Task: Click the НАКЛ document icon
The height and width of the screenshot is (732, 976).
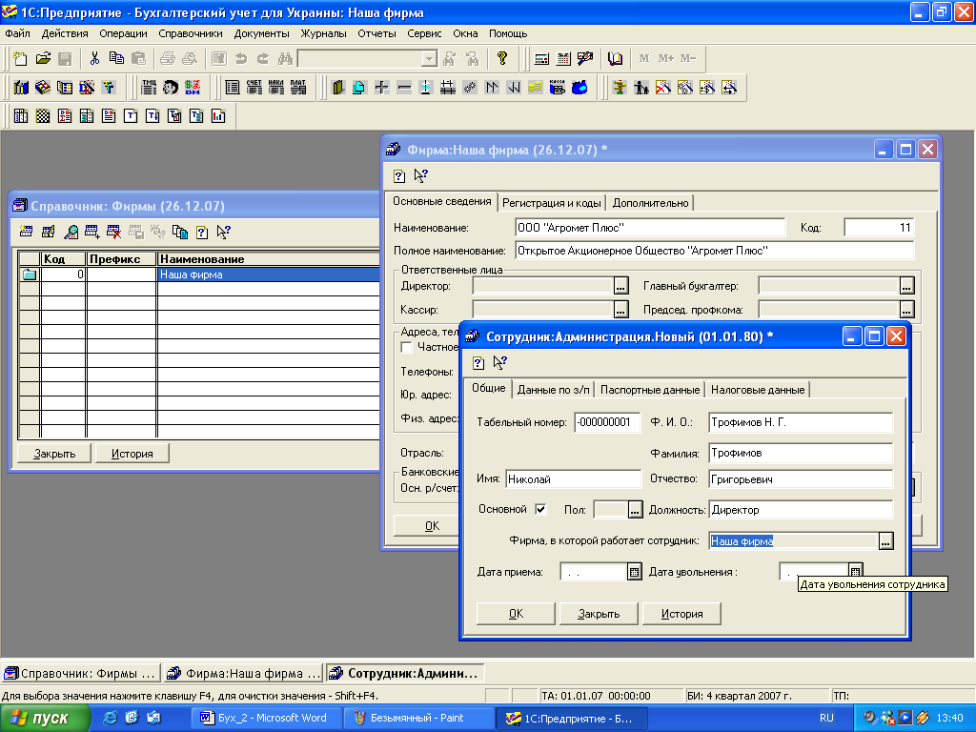Action: click(x=275, y=87)
